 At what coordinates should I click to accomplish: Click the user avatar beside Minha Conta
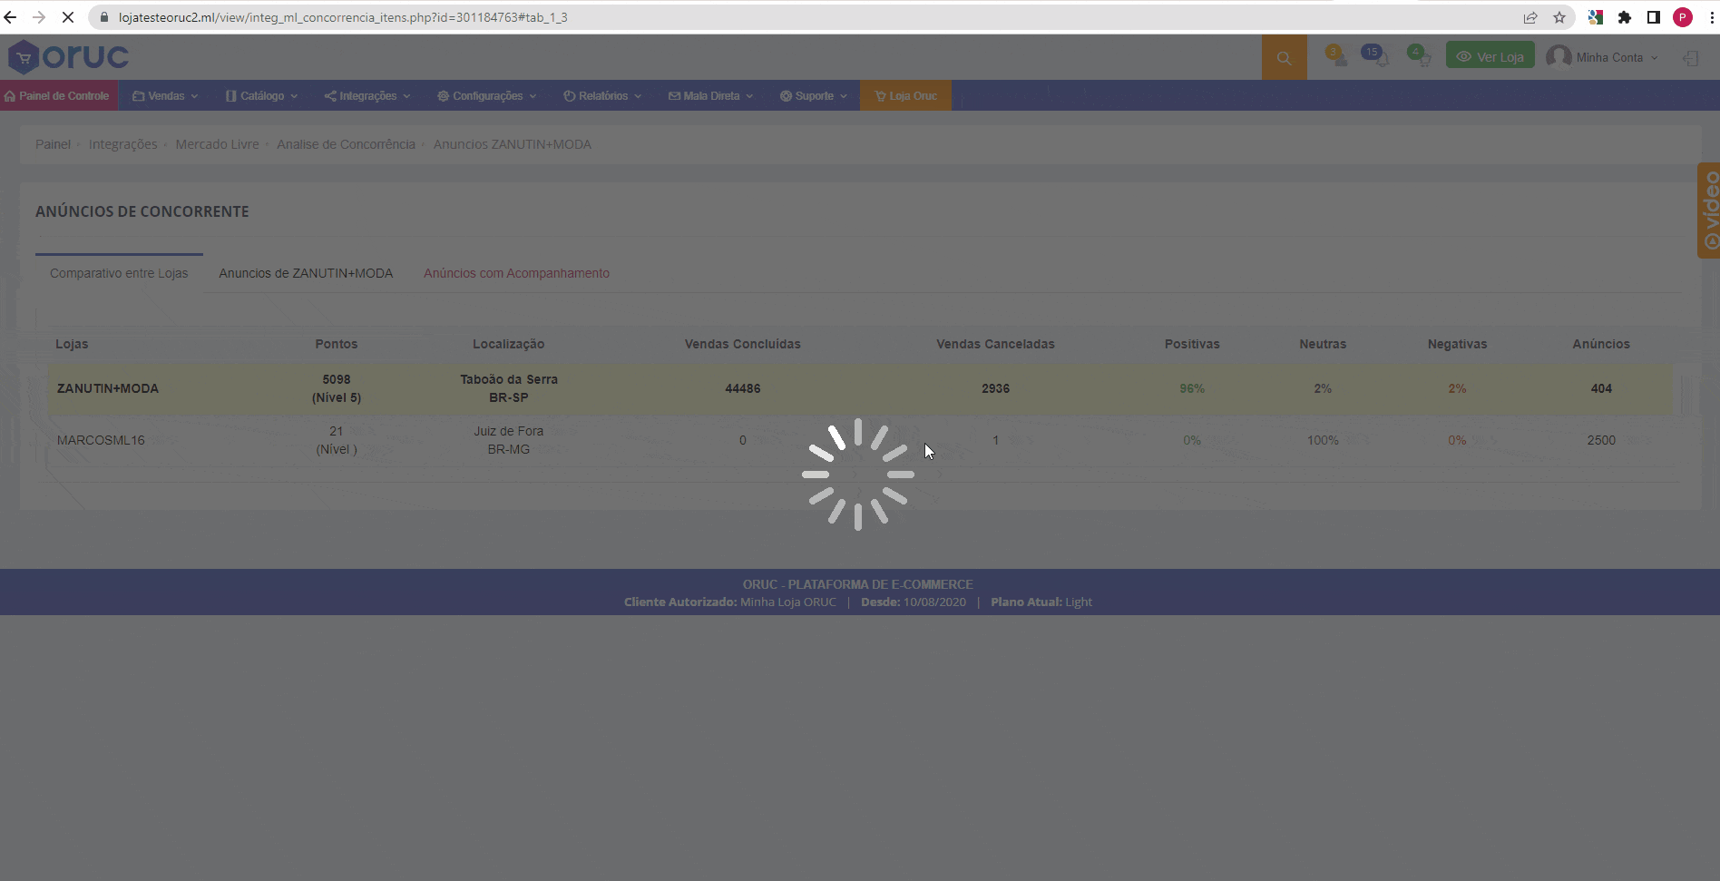click(x=1559, y=57)
